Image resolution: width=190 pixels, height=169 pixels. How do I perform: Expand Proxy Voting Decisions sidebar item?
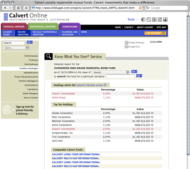point(26,77)
